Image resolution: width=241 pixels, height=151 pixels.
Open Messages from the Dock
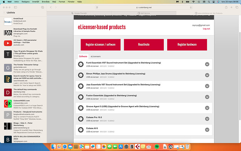(x=110, y=146)
